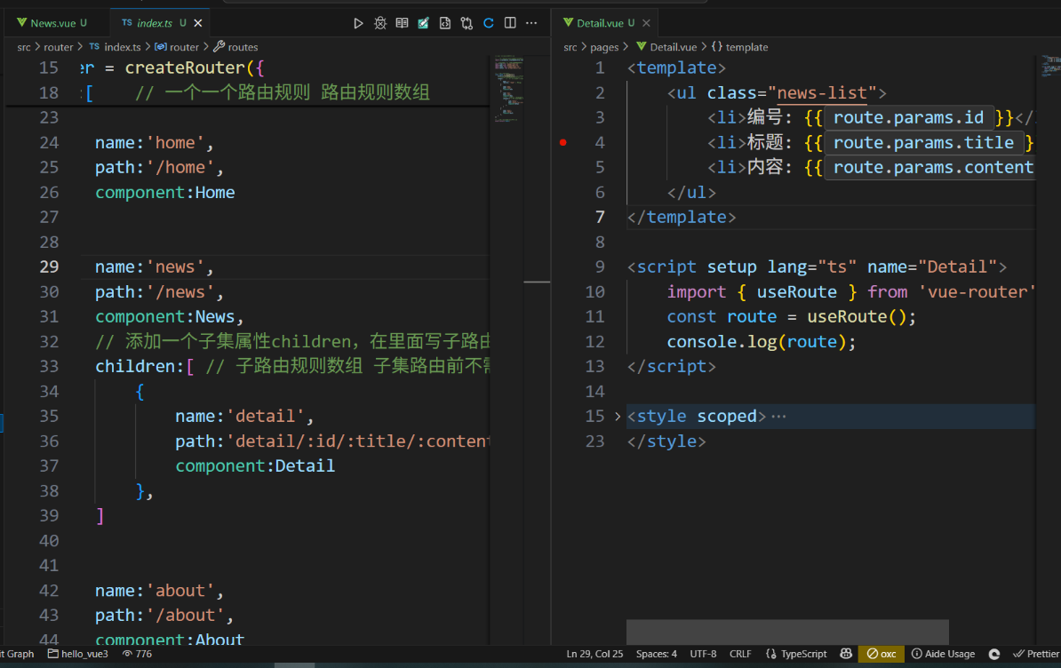Click the 'Detail.vue' breadcrumb item

tap(666, 47)
